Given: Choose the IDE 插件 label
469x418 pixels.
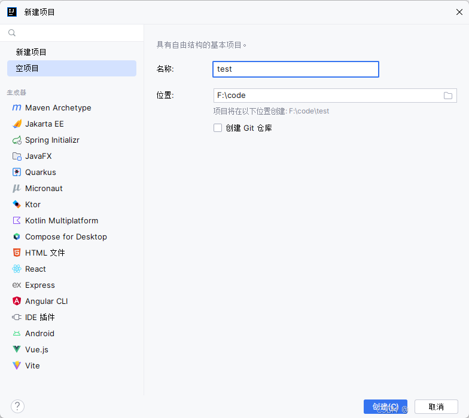Looking at the screenshot, I should (x=39, y=317).
